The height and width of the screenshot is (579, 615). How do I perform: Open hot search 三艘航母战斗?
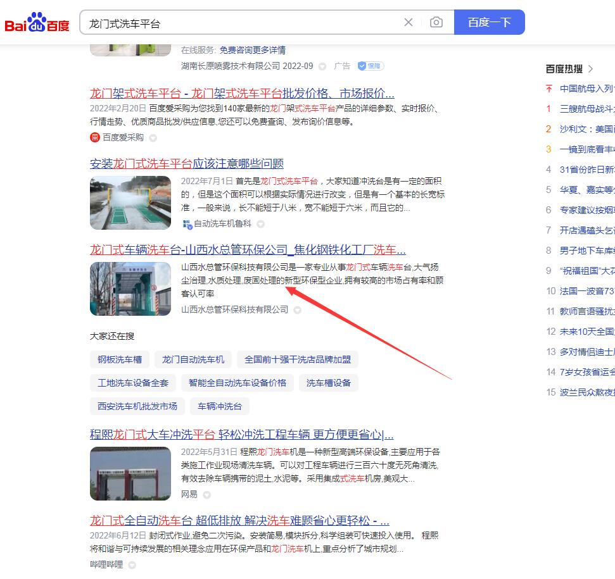[x=587, y=109]
